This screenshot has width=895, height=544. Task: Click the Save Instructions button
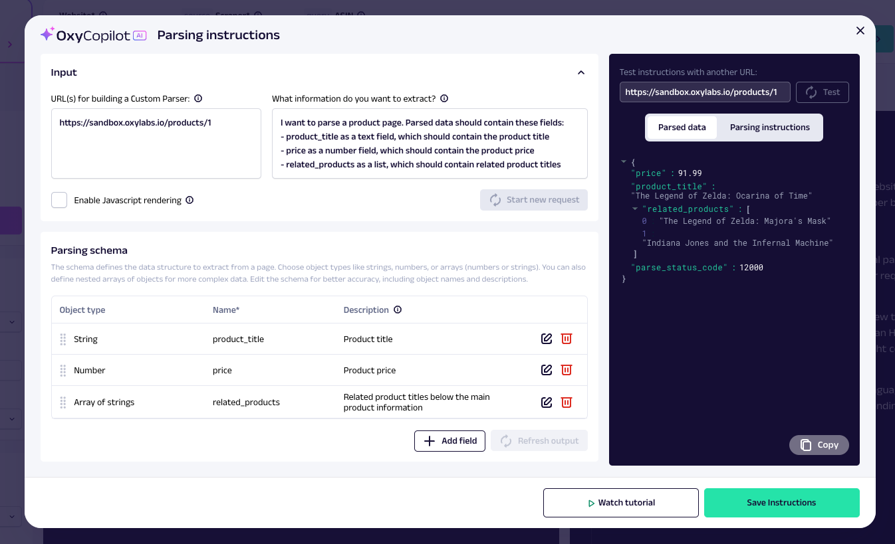(x=781, y=503)
